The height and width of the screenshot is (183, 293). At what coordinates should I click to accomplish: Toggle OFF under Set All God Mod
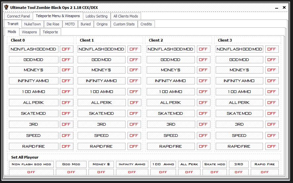(x=71, y=172)
